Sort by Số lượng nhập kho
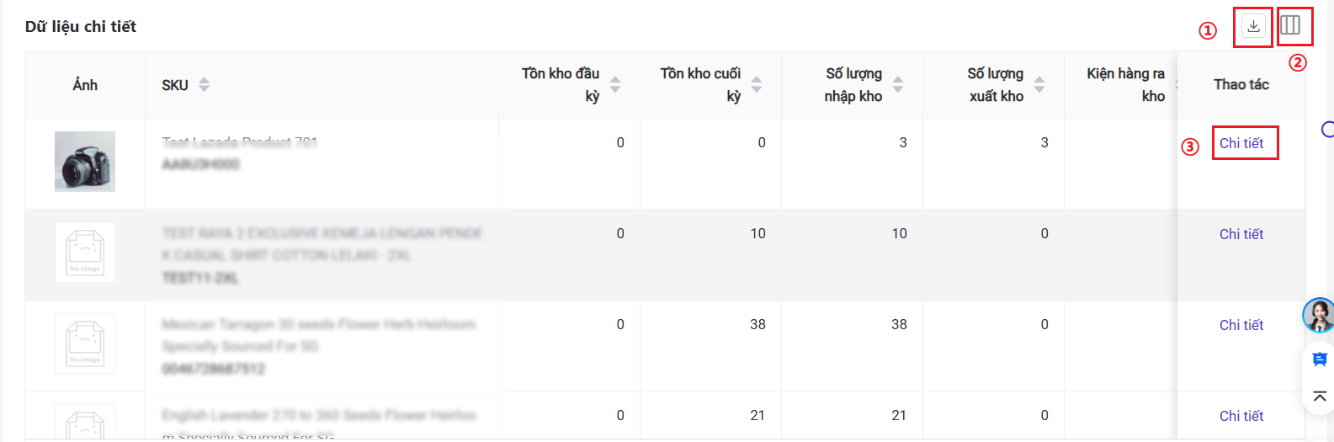 click(x=898, y=85)
